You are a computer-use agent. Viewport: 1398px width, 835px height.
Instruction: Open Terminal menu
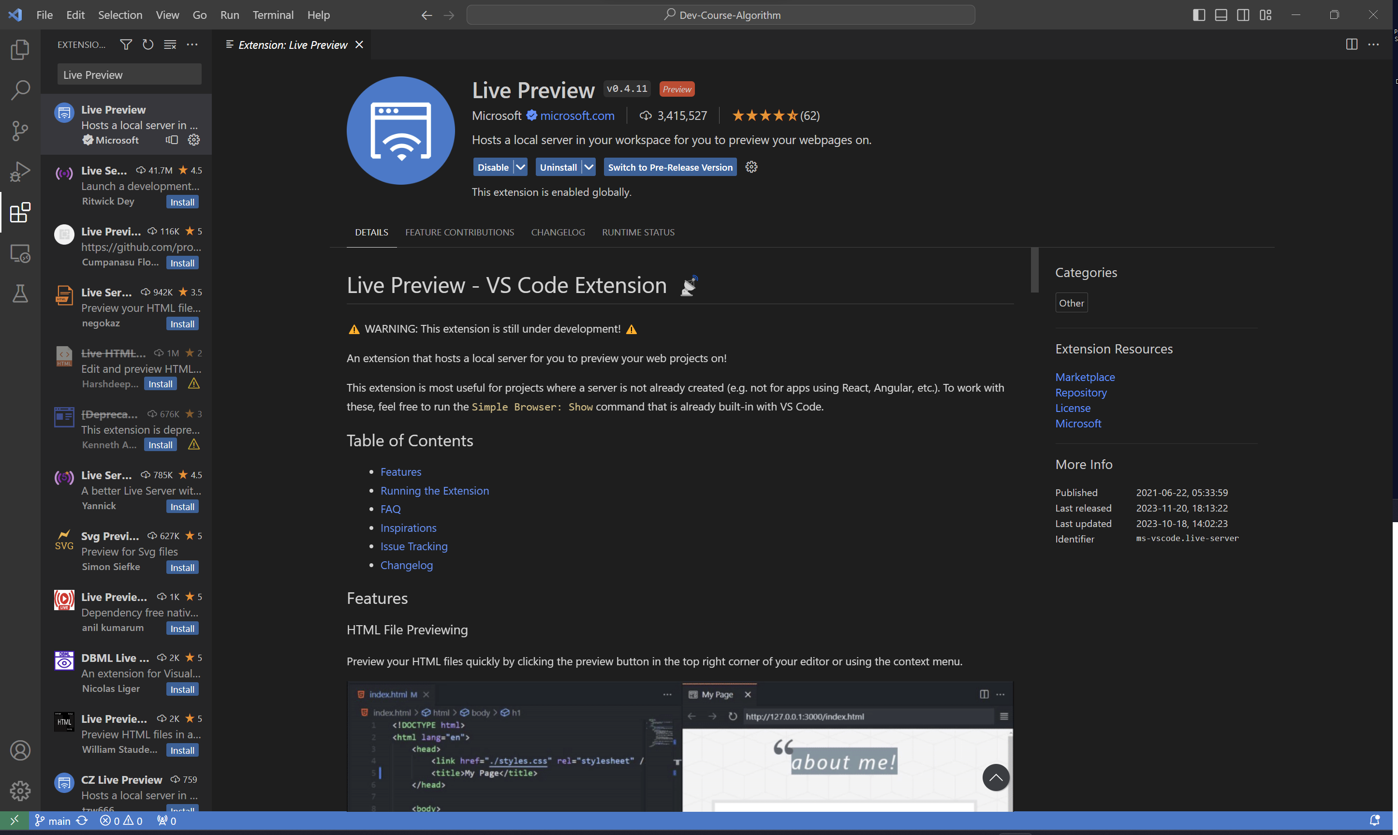pyautogui.click(x=273, y=15)
